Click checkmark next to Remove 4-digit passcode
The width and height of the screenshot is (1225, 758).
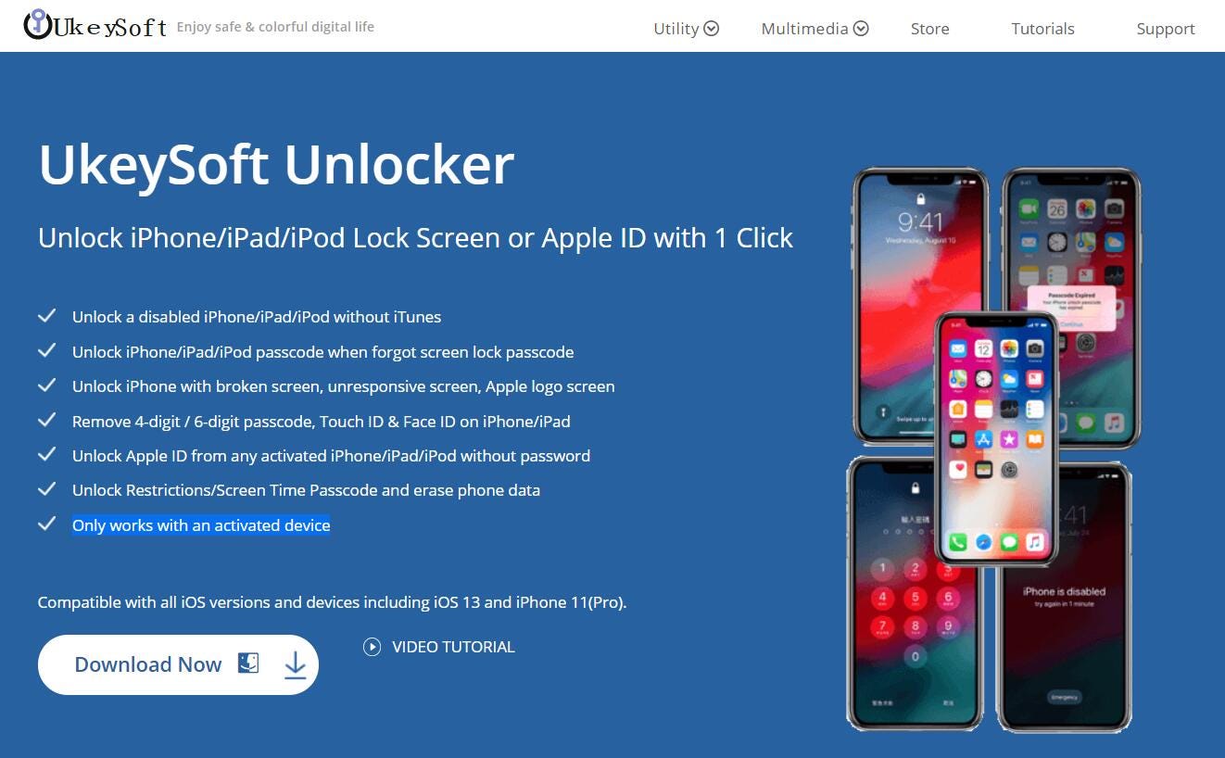(x=46, y=421)
